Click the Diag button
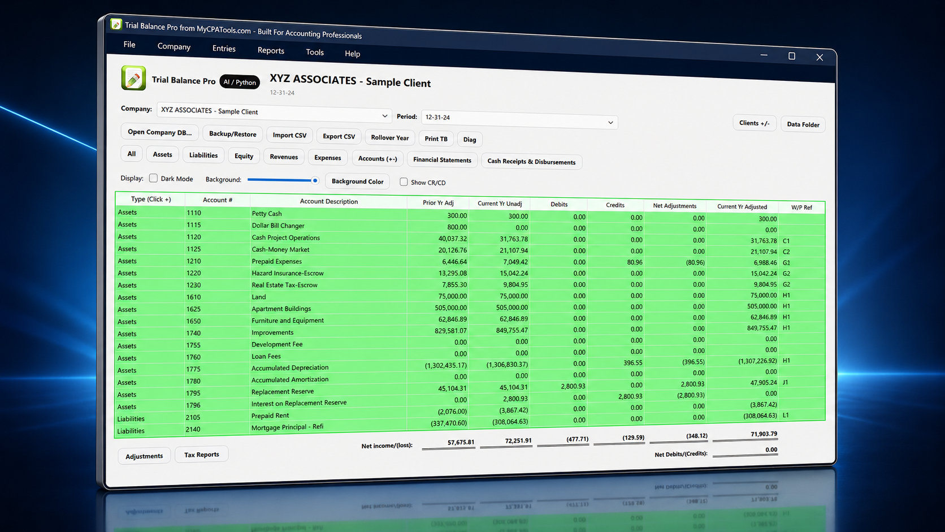945x532 pixels. 470,140
